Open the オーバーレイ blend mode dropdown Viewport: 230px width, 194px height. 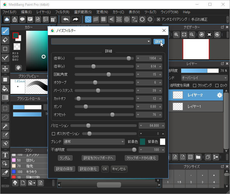[x=204, y=78]
